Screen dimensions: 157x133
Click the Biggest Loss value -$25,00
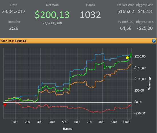point(145,28)
